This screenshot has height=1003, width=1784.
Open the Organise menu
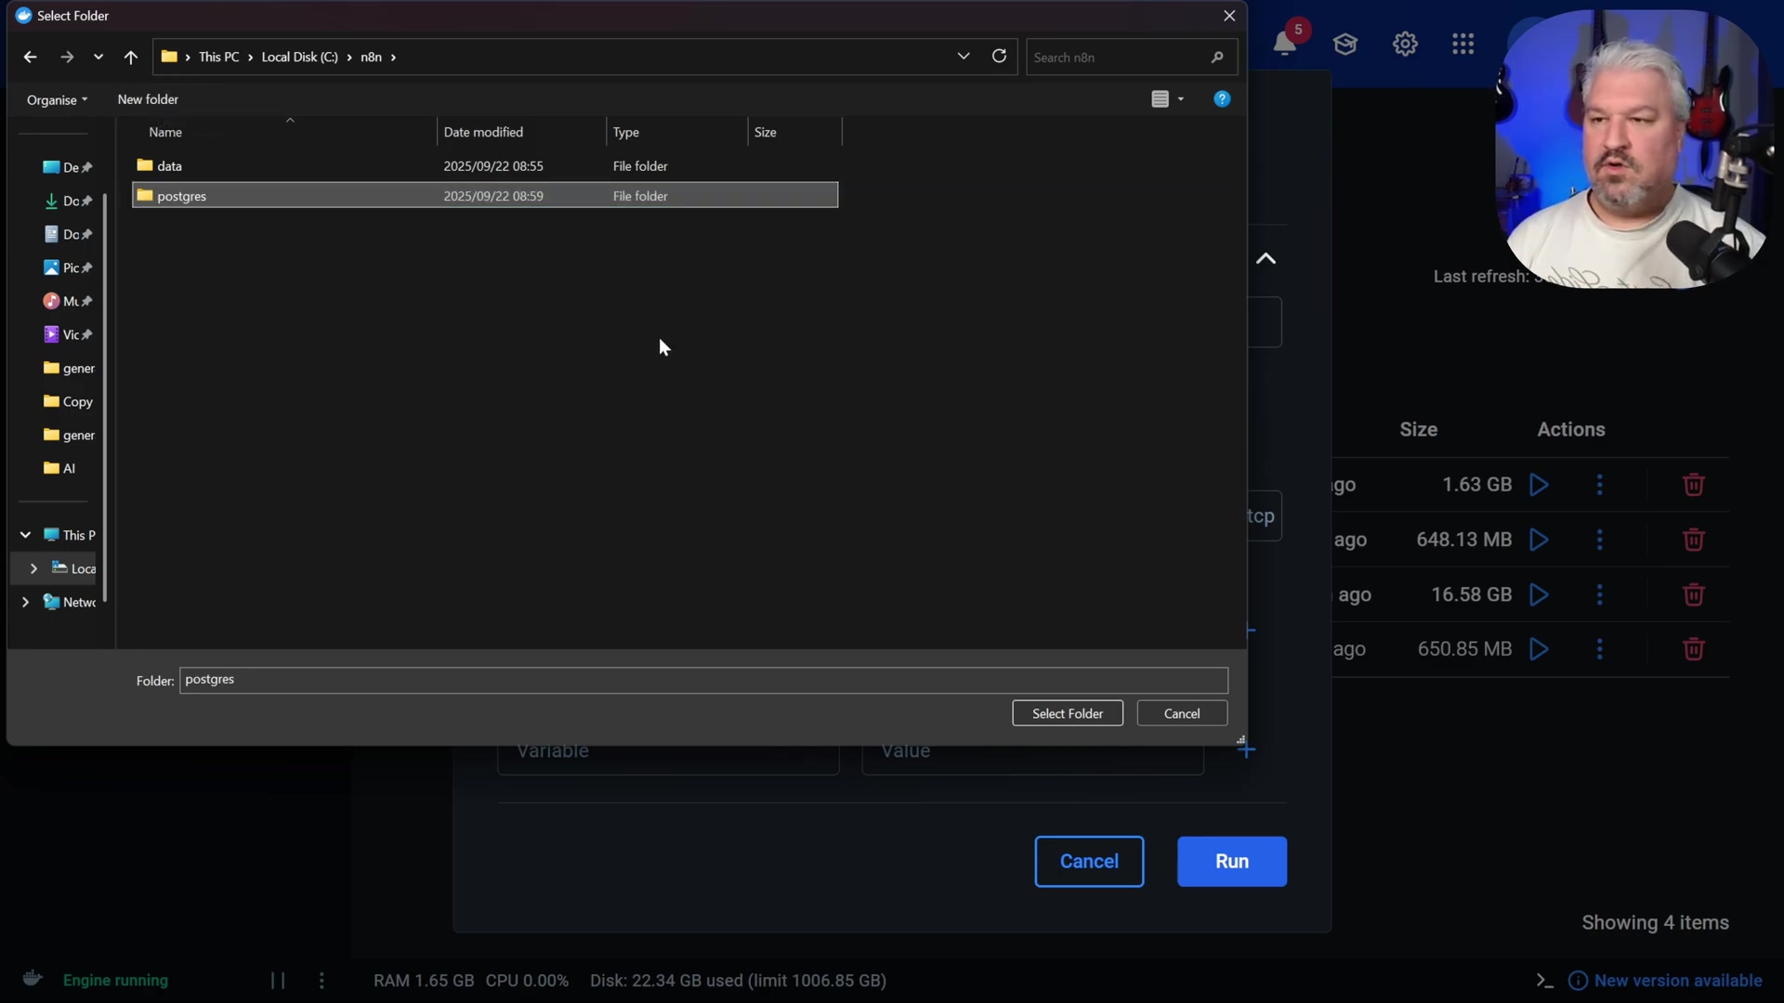(x=57, y=100)
